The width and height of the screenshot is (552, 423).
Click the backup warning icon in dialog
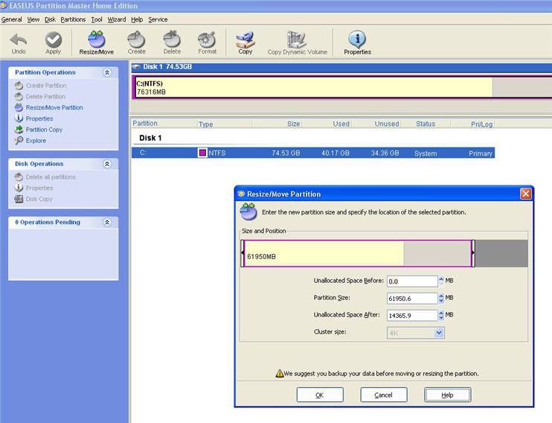pos(280,373)
